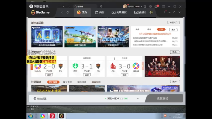Click the 辅助设置 gear icon

point(35,98)
